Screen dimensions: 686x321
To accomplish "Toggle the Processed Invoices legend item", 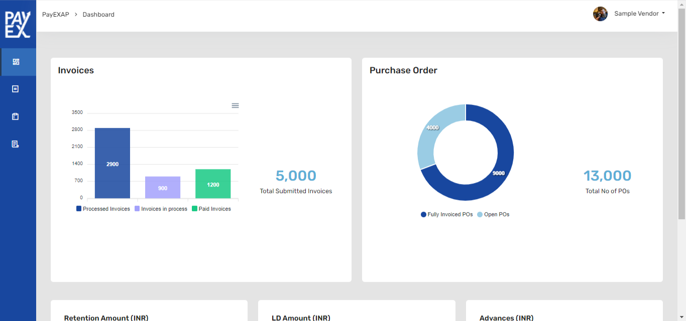I will click(103, 209).
